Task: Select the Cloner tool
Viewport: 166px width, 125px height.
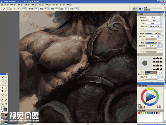Action: click(x=3, y=95)
